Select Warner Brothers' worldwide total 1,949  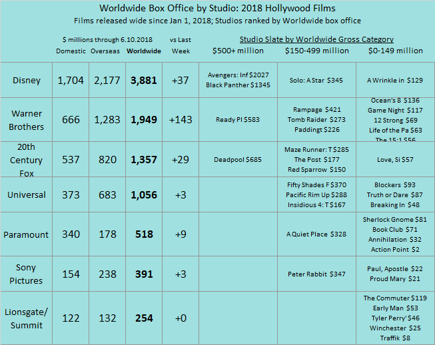point(144,120)
